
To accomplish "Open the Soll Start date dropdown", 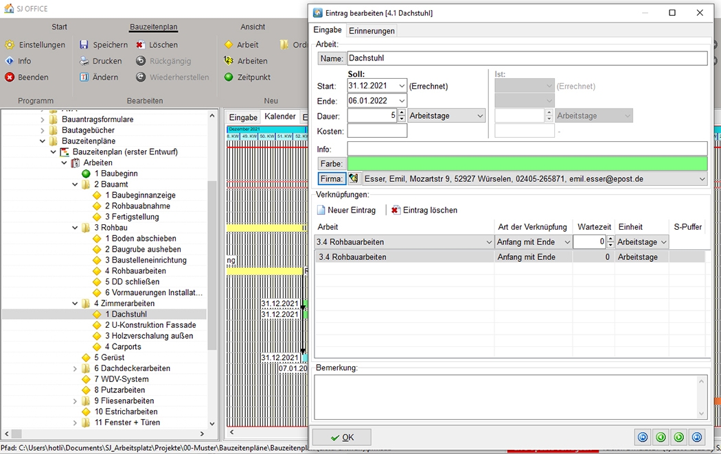I will pos(402,86).
